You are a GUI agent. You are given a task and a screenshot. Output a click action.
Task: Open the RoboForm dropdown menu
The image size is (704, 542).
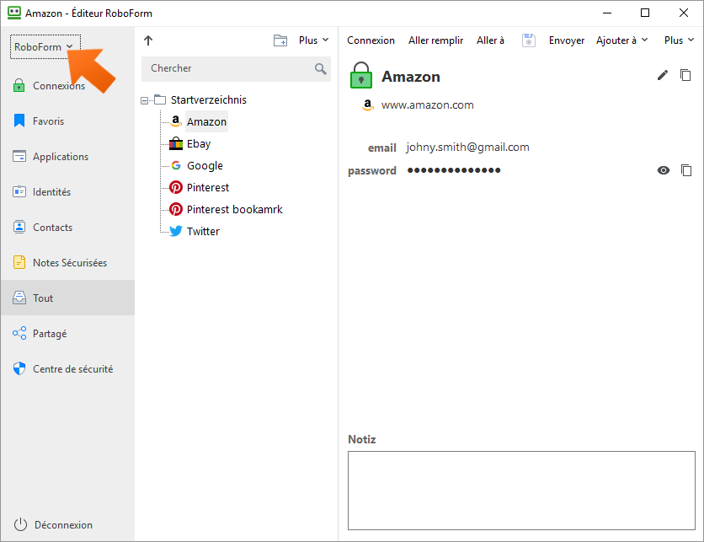pyautogui.click(x=45, y=46)
